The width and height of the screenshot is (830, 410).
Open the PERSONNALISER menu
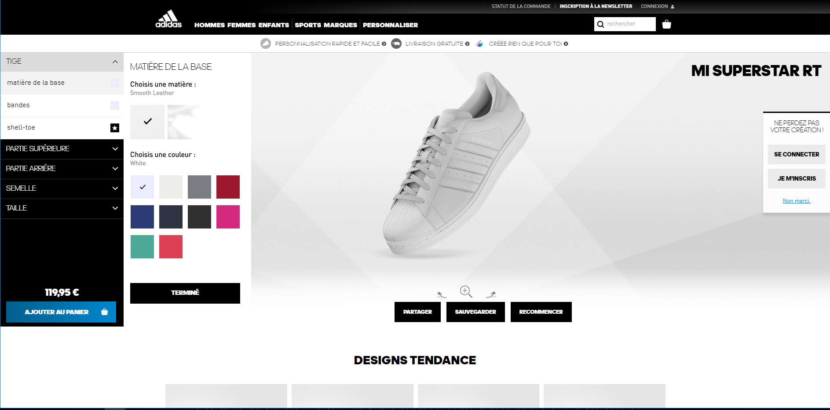coord(390,25)
